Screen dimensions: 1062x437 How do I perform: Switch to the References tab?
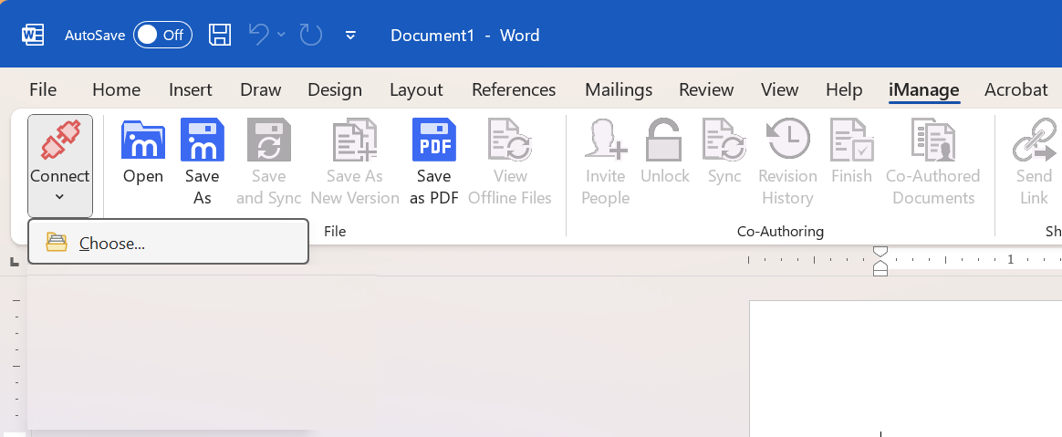514,89
